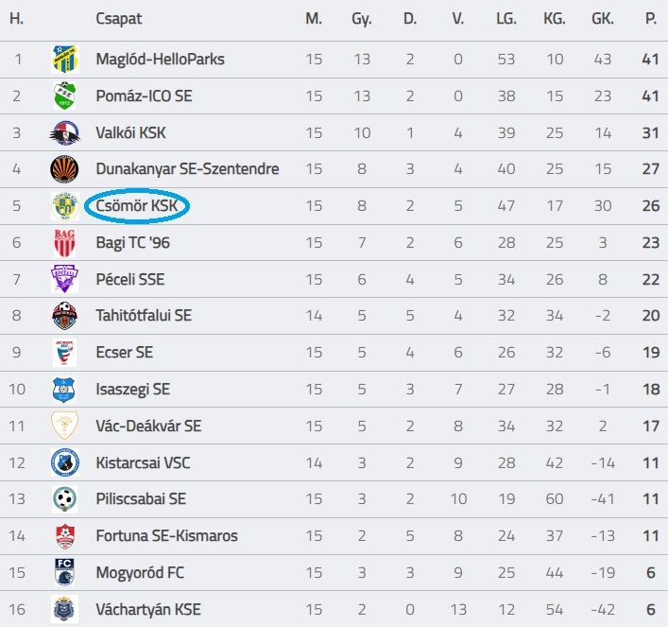Click the Dunakanyar SE-Szentendre club logo
Screen dimensions: 668x627
pyautogui.click(x=64, y=169)
